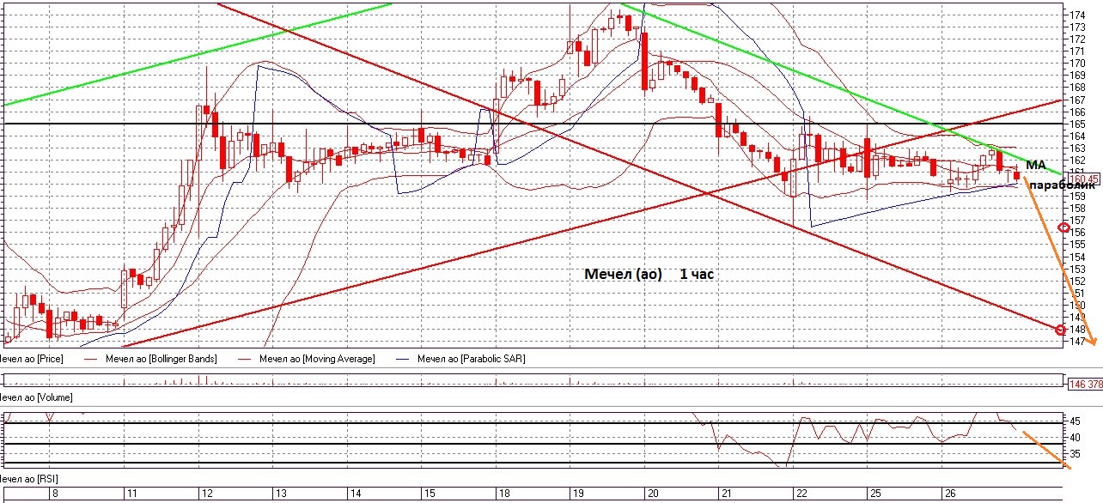Select the Мечел ао [Bollinger Bands] legend entry
The image size is (1103, 503).
click(x=161, y=359)
